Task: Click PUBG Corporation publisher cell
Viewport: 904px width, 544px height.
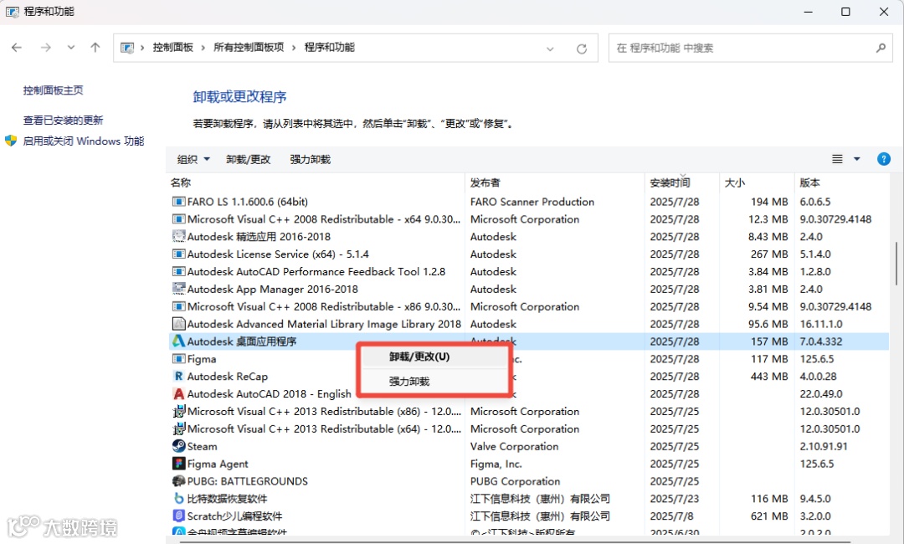Action: (x=515, y=481)
